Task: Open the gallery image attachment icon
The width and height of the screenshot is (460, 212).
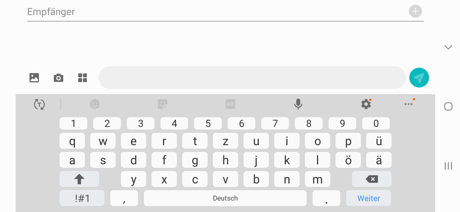Action: click(34, 78)
